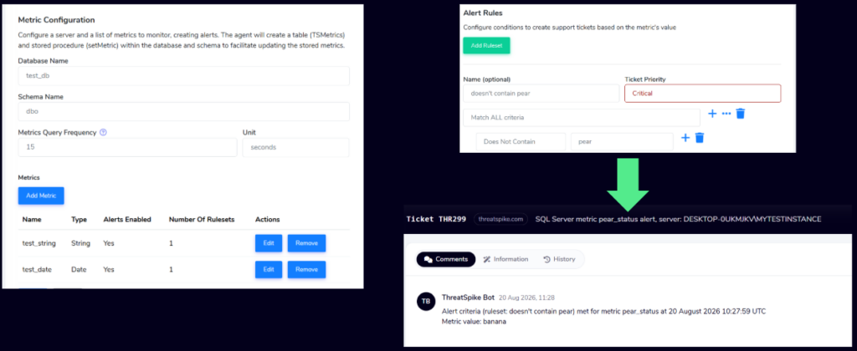Click the Database Name input field
Viewport: 857px width, 351px height.
click(x=183, y=76)
